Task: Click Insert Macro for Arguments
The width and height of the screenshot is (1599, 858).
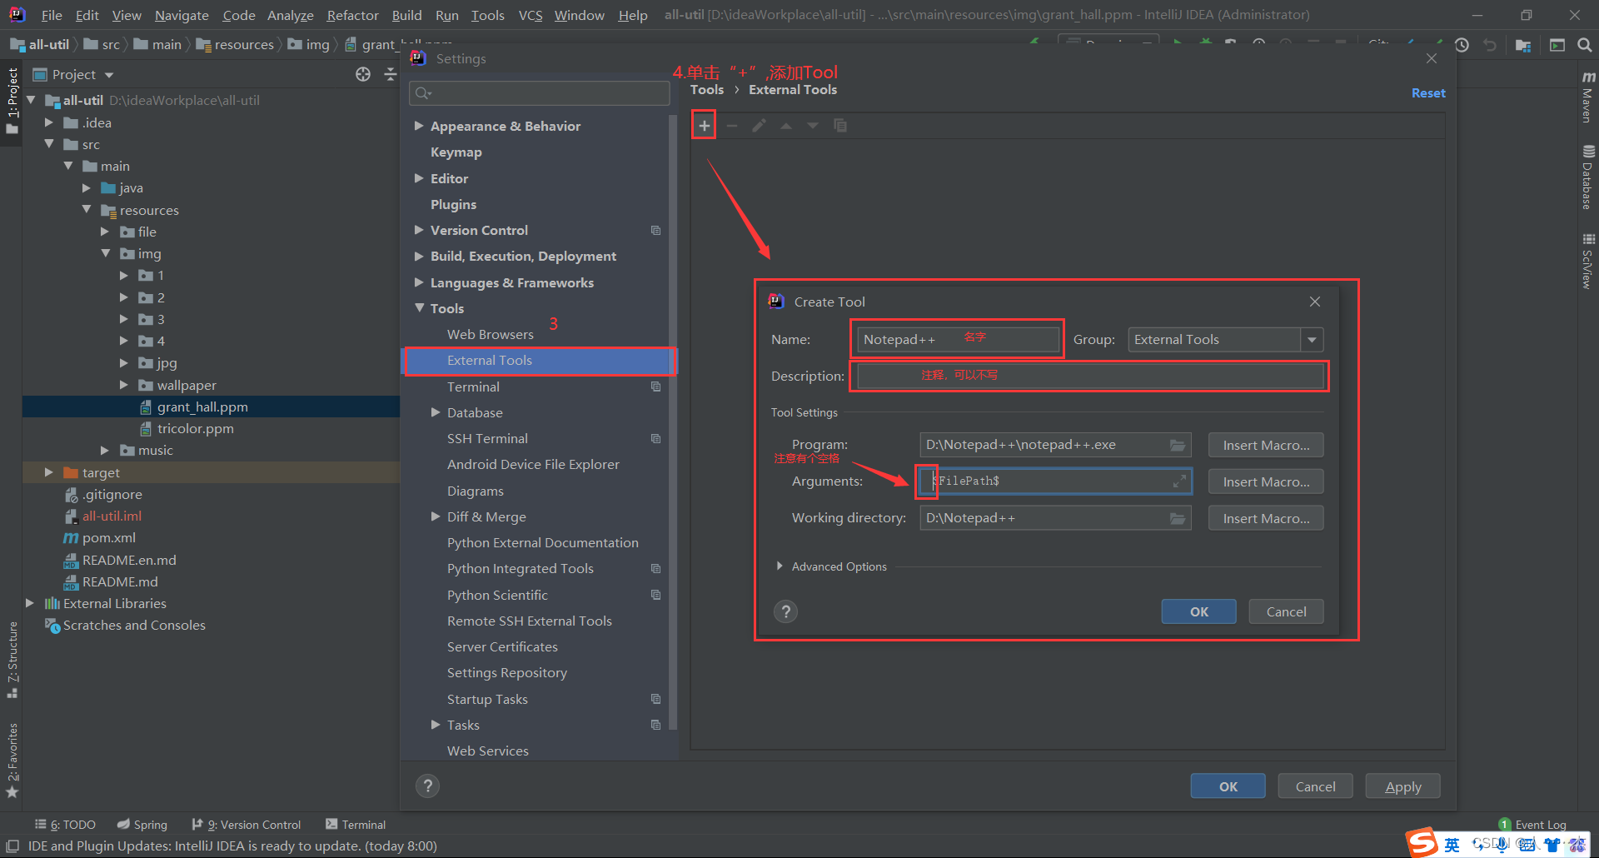Action: pos(1266,481)
